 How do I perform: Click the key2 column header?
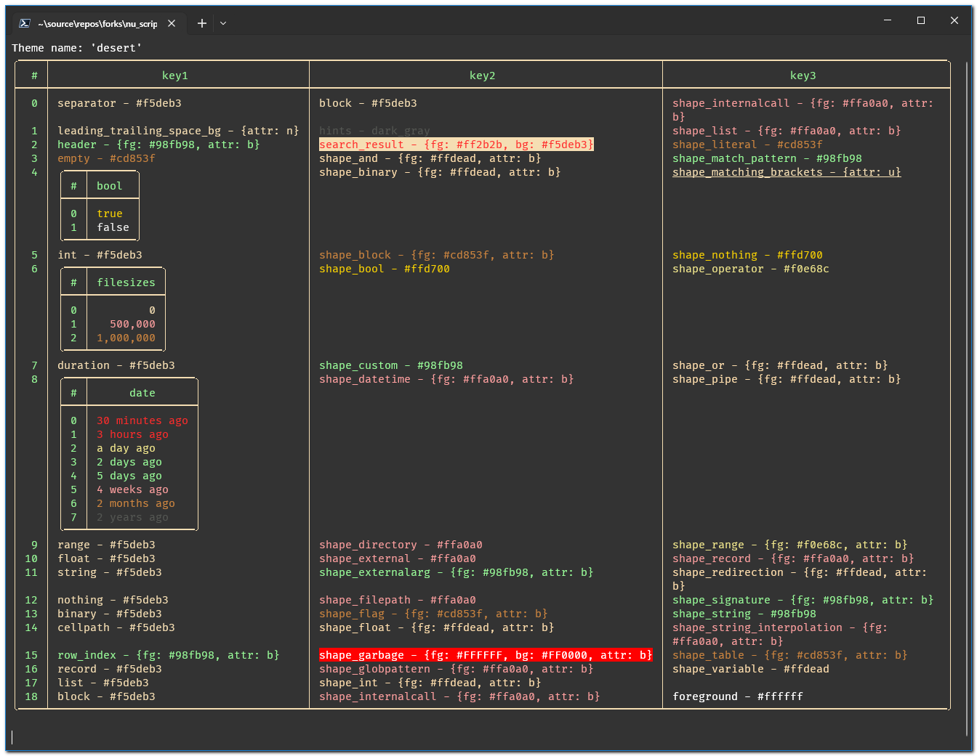click(x=483, y=76)
